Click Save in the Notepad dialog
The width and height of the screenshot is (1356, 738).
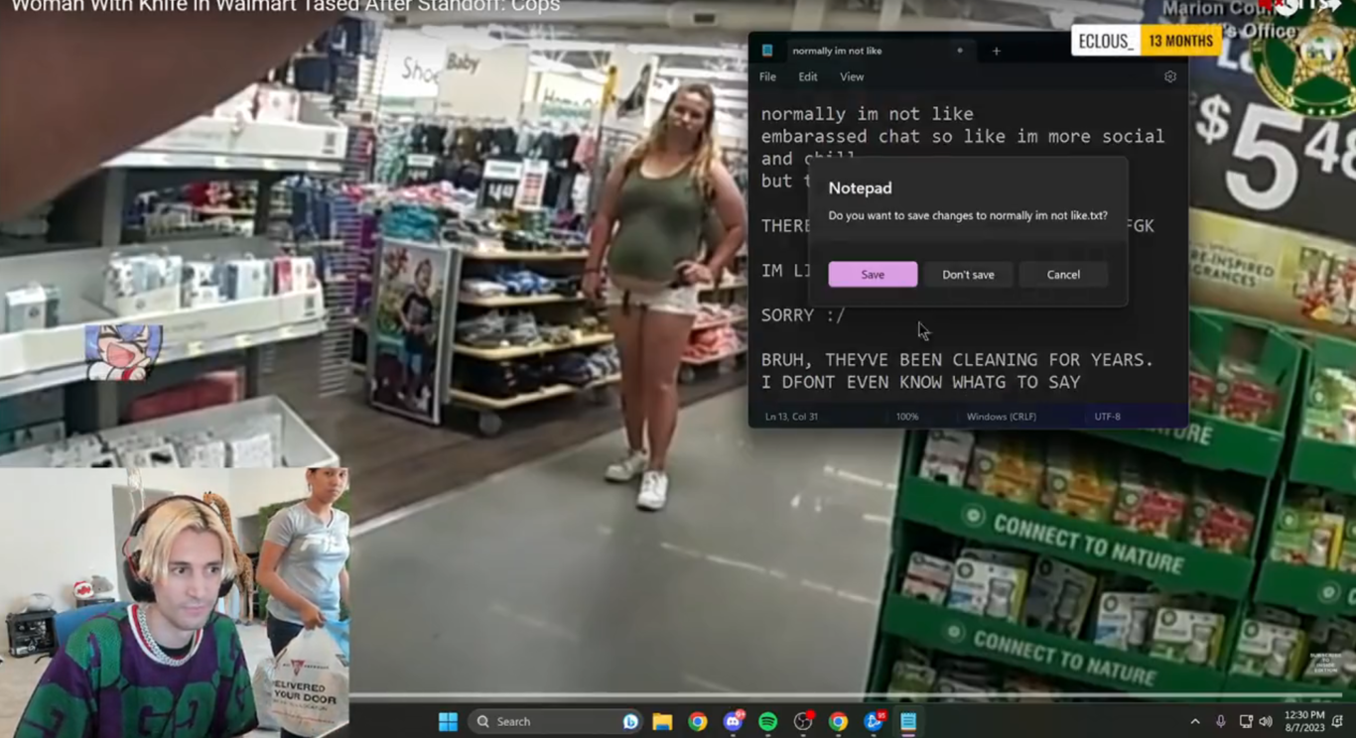(873, 275)
